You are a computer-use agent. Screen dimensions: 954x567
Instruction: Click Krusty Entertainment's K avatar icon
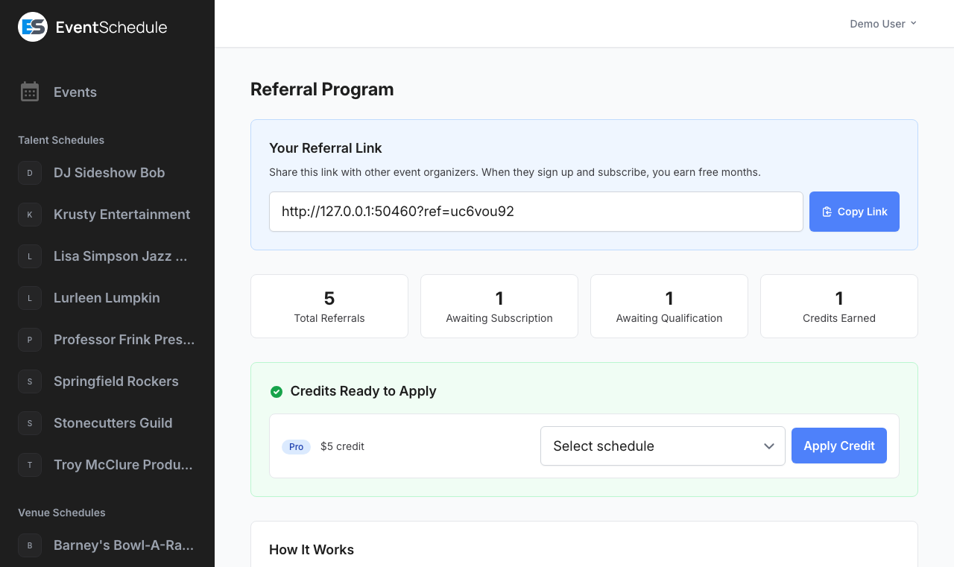pos(29,215)
